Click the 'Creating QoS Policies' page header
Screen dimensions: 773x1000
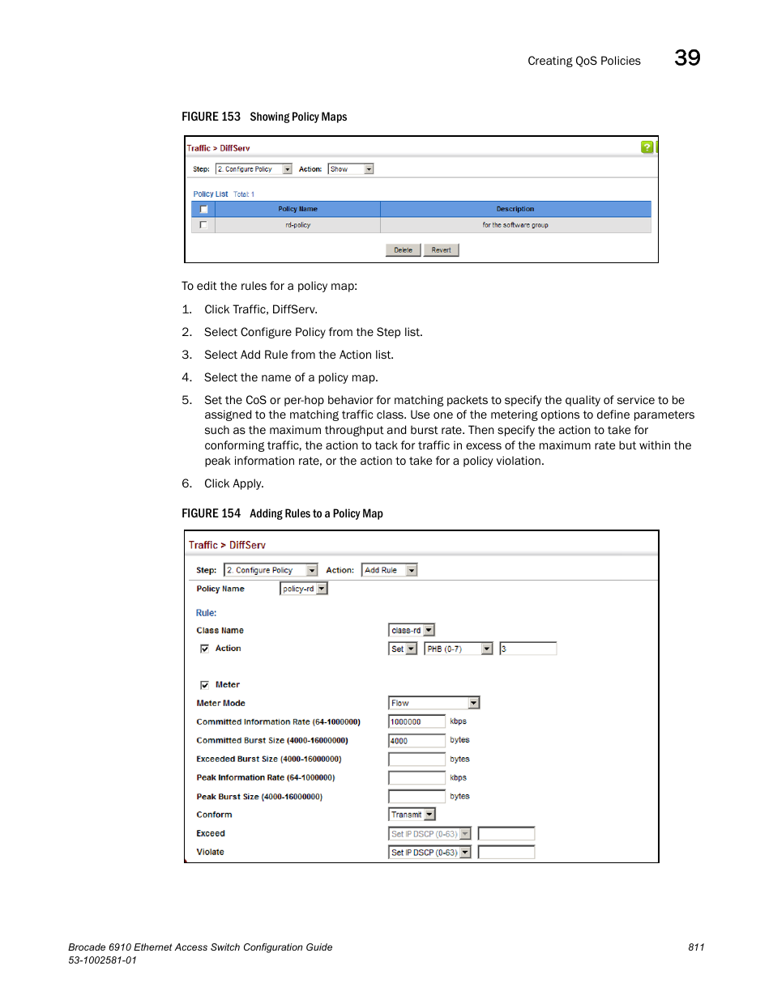point(584,61)
